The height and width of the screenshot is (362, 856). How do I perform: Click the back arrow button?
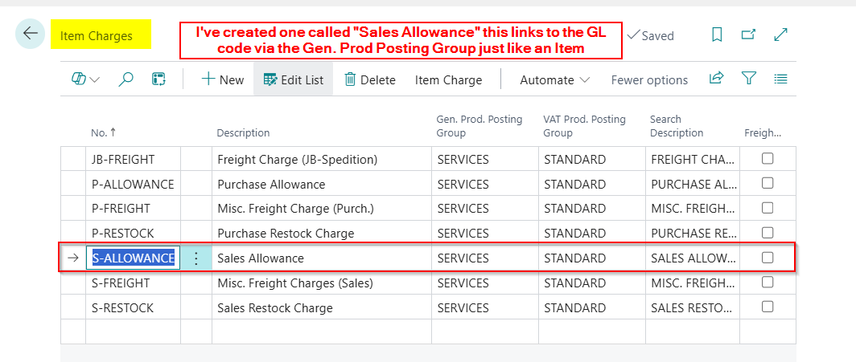[30, 34]
